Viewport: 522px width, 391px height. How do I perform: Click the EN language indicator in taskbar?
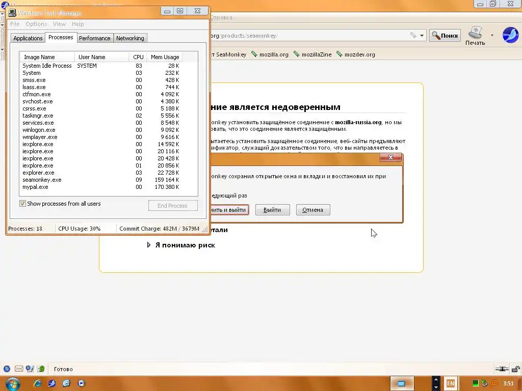click(451, 383)
